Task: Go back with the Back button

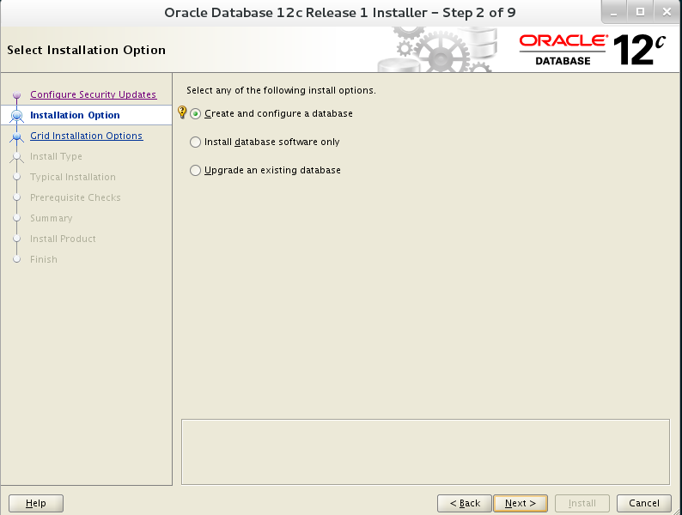Action: click(465, 503)
